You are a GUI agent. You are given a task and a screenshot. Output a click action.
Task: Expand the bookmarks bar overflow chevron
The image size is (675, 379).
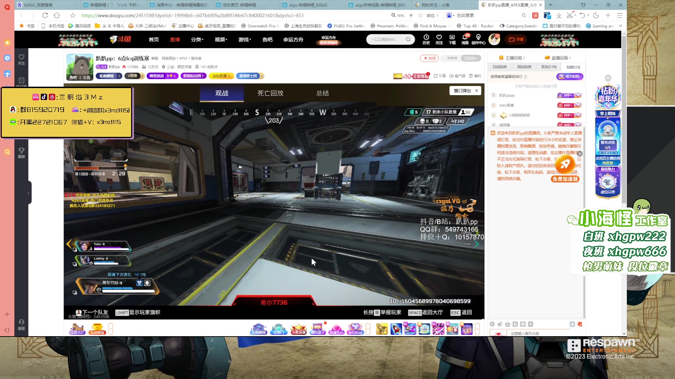621,26
